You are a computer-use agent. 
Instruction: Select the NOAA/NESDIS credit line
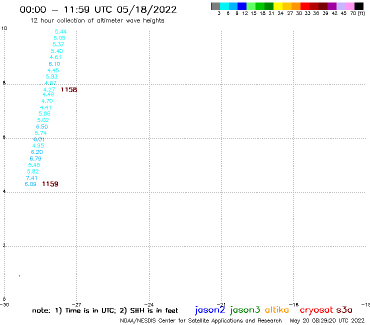[x=201, y=321]
